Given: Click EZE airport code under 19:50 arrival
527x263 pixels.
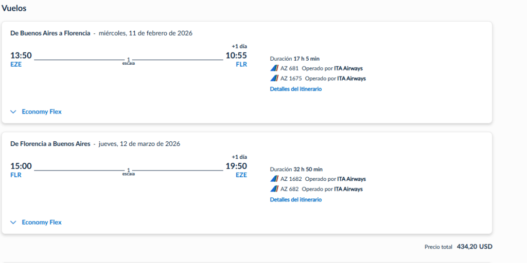Looking at the screenshot, I should [241, 175].
